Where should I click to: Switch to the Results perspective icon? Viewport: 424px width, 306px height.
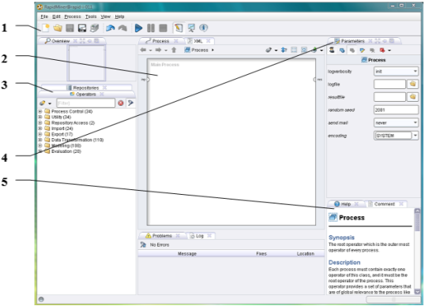191,28
